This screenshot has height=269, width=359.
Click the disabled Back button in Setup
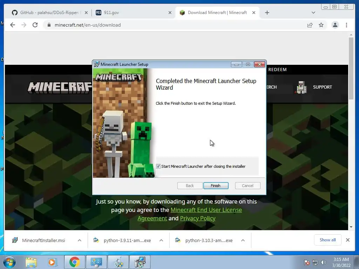[x=190, y=186]
